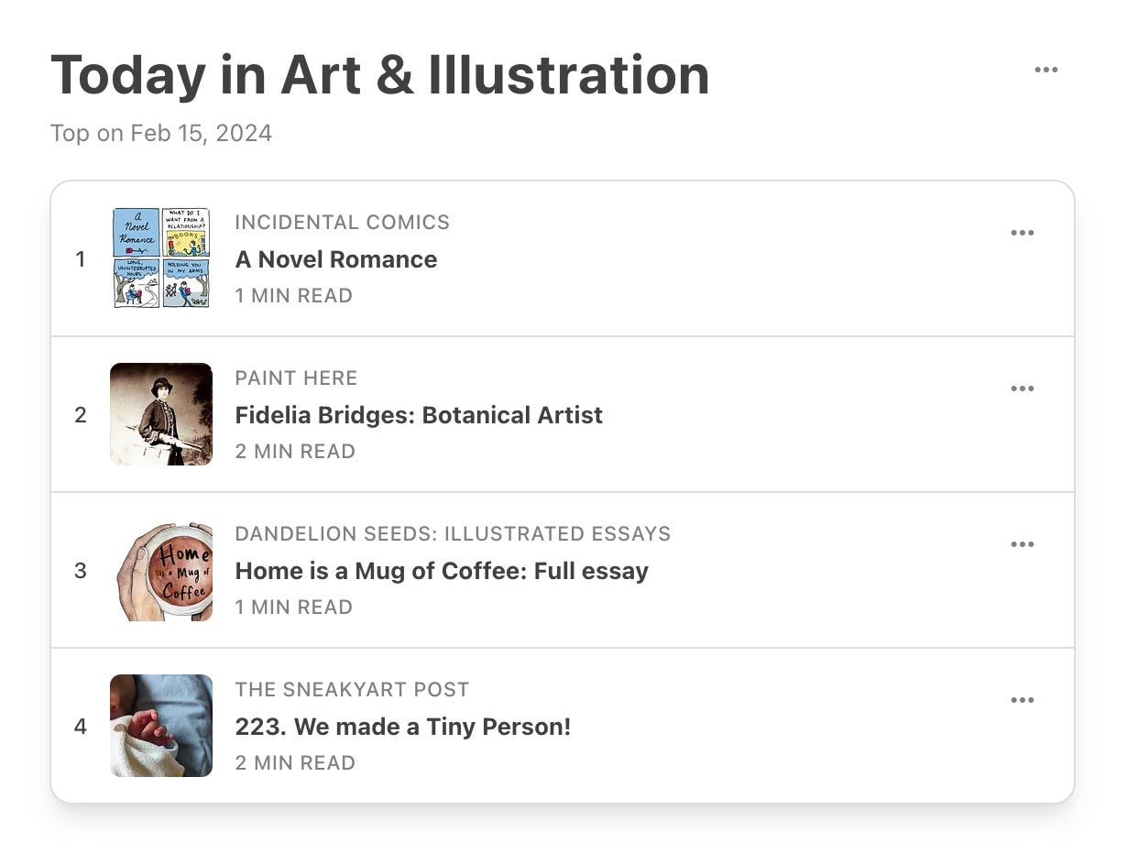Open Home is a Mug of Coffee: Full essay
This screenshot has height=843, width=1127.
pyautogui.click(x=442, y=571)
